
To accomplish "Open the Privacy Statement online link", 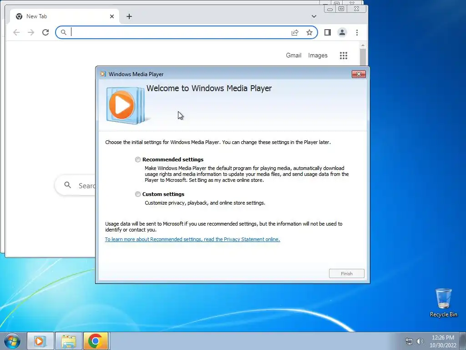I will (192, 239).
